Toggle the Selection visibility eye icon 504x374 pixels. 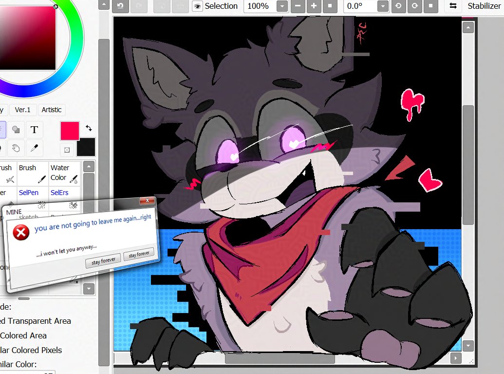[197, 6]
